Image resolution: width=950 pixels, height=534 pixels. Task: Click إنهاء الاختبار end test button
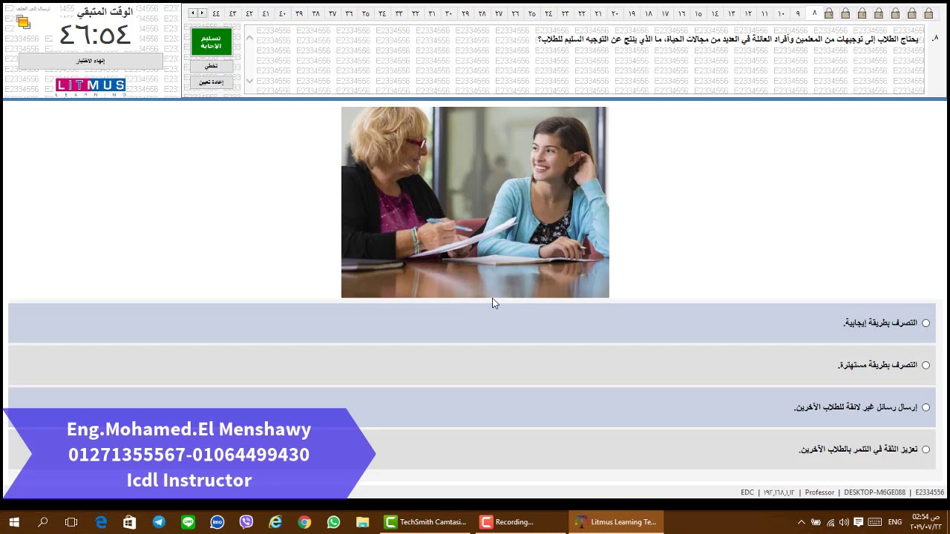(x=91, y=61)
